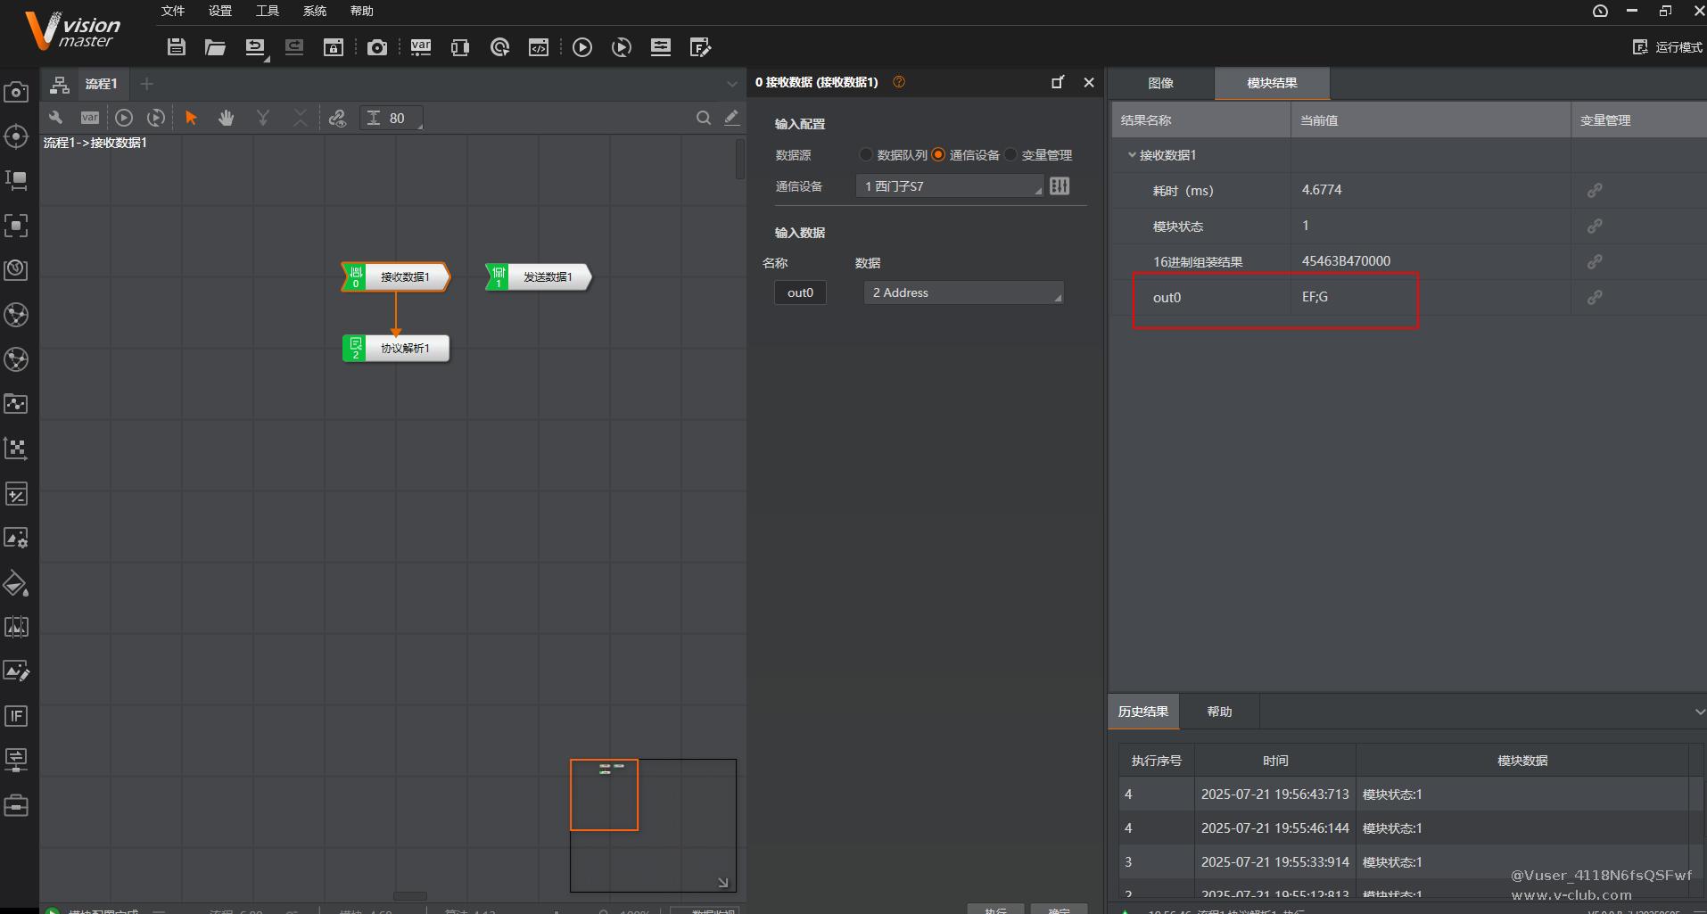Click the flow canvas minimap thumbnail
Viewport: 1707px width, 914px height.
pyautogui.click(x=654, y=826)
